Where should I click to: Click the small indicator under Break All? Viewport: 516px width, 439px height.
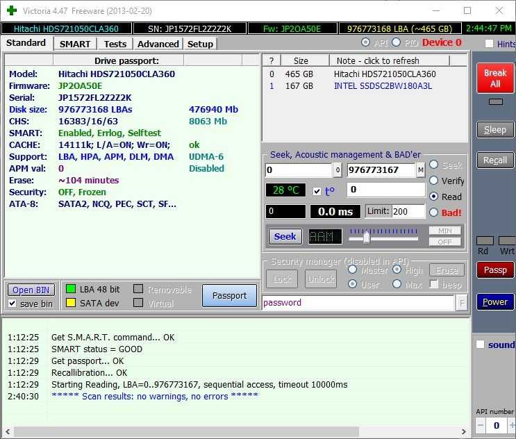(496, 102)
